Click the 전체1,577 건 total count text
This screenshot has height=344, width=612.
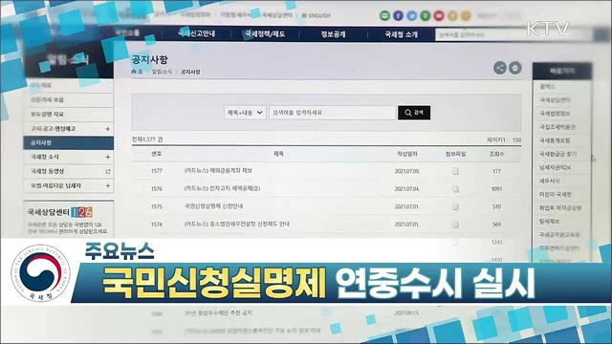tap(147, 140)
